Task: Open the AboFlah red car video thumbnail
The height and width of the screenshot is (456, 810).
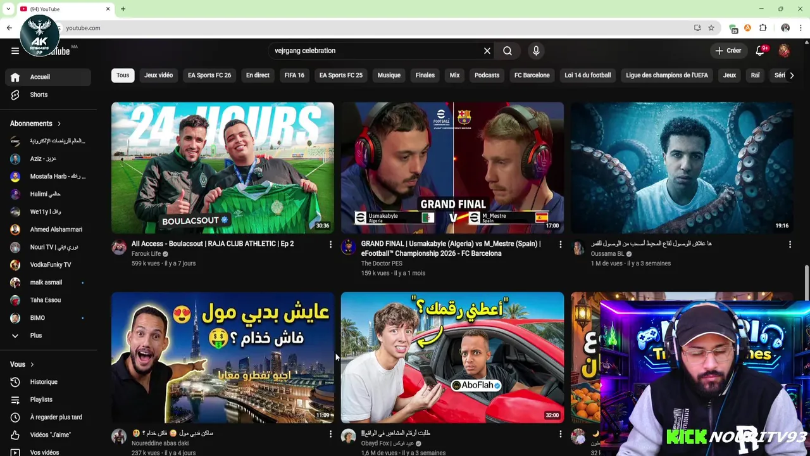Action: (452, 357)
